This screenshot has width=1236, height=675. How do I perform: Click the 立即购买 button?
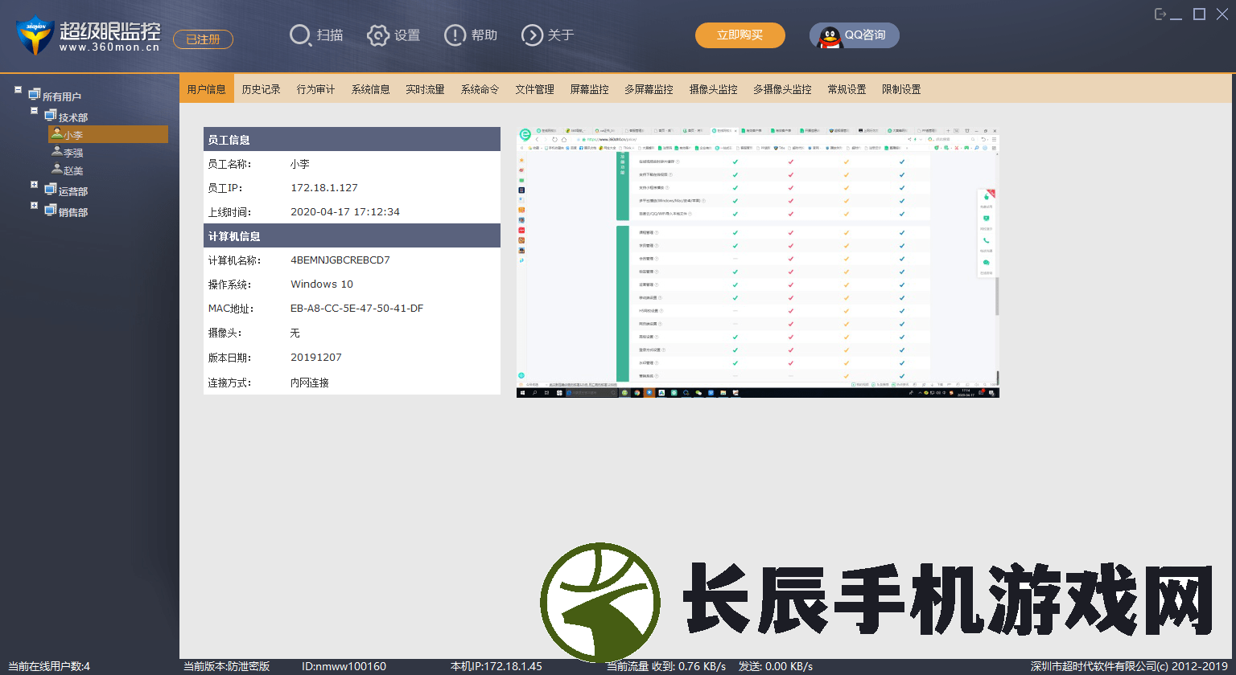(740, 35)
